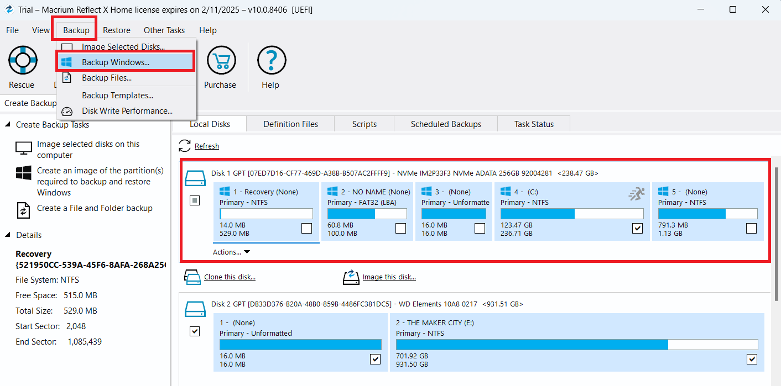Click Windows flag icon on NO NAME partition
The width and height of the screenshot is (781, 386).
(x=332, y=191)
